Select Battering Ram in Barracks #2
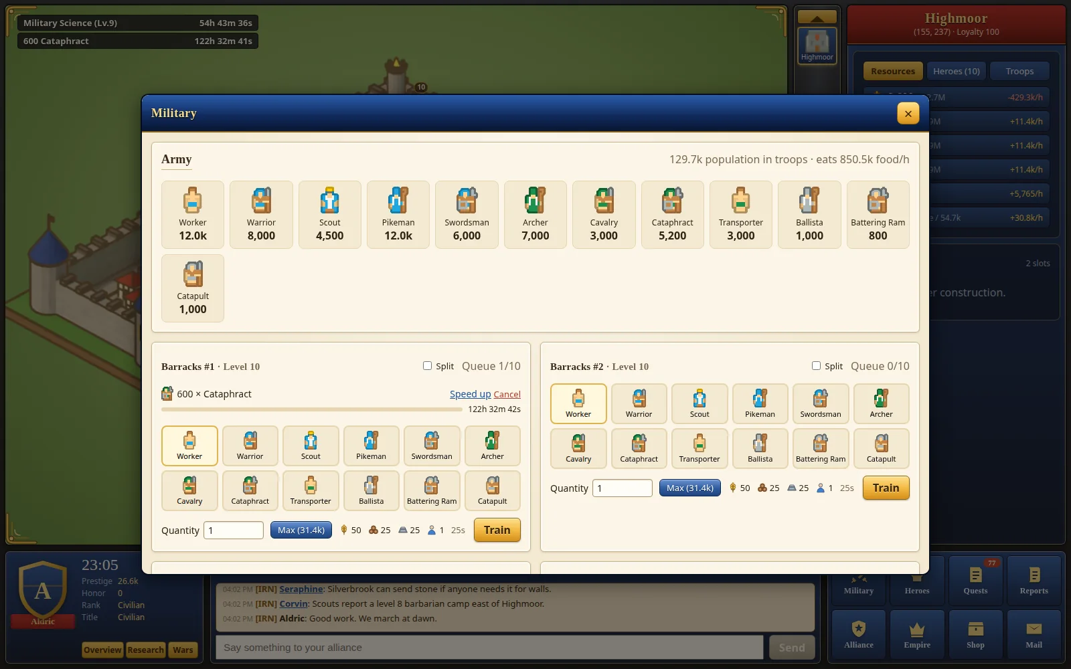 [821, 448]
